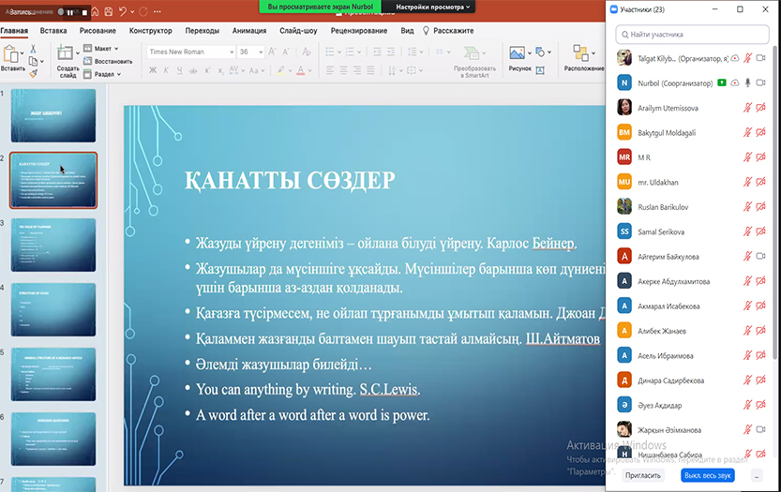The image size is (781, 492).
Task: Click Talgat Kilyb's video camera icon
Action: point(761,58)
